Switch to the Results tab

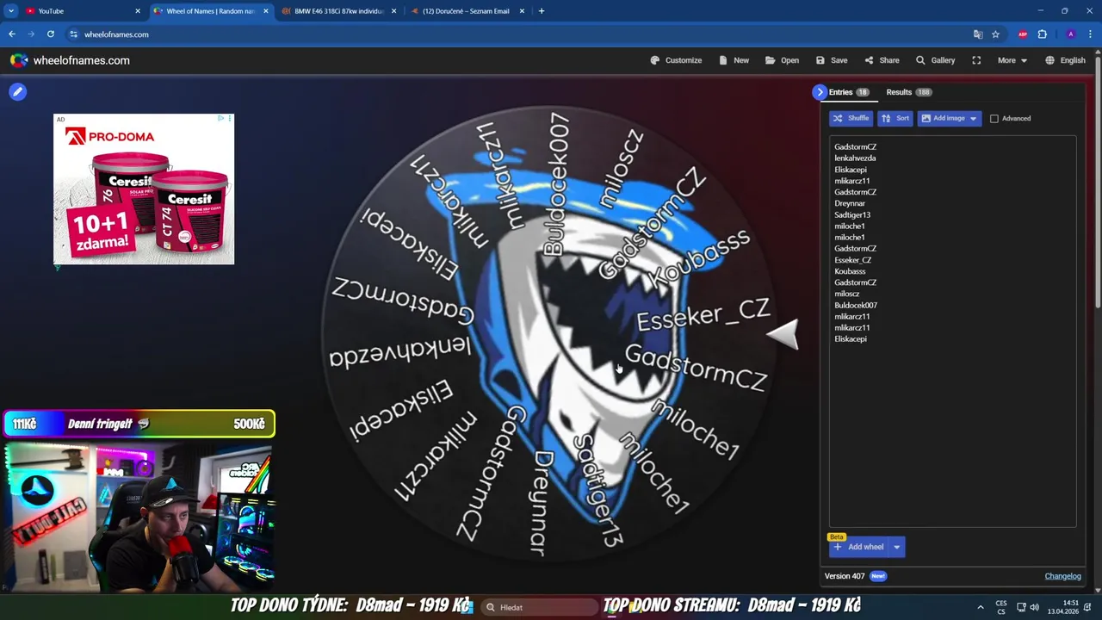point(908,92)
